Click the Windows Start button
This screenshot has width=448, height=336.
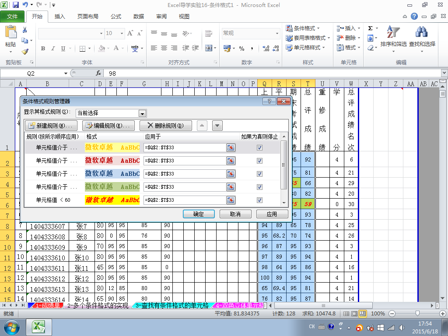(x=11, y=327)
